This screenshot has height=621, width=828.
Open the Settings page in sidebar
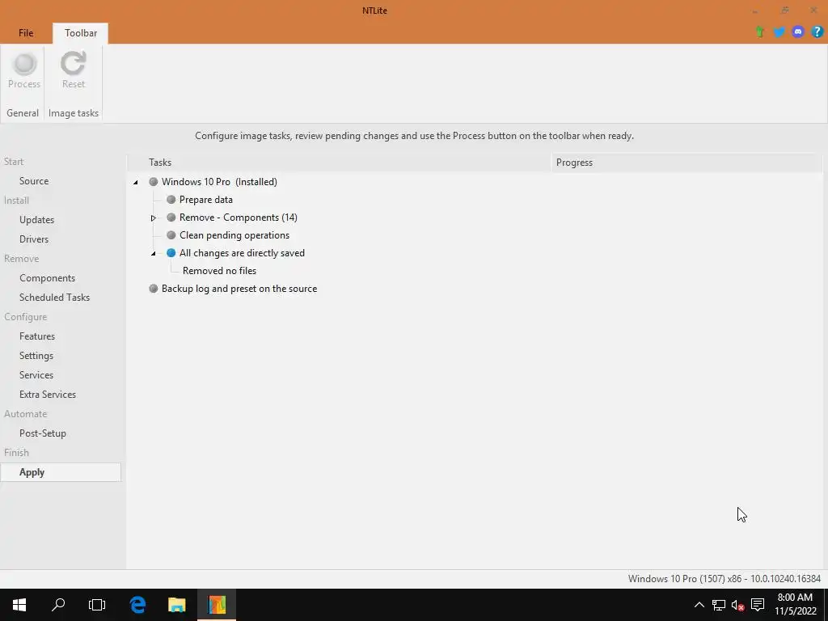(x=36, y=356)
